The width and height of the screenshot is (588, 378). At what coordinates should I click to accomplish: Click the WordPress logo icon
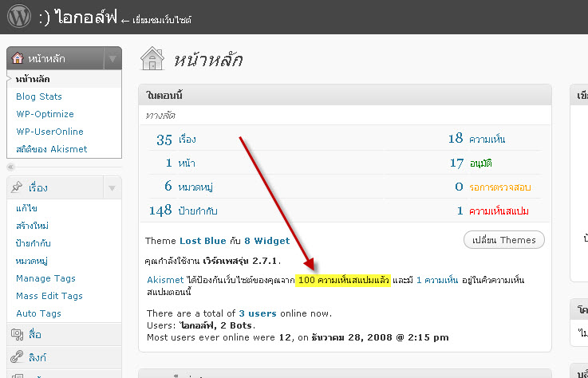(x=18, y=16)
